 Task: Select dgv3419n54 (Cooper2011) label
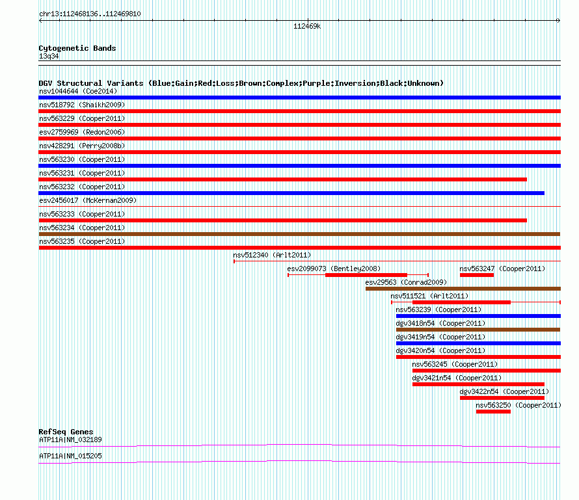click(440, 337)
